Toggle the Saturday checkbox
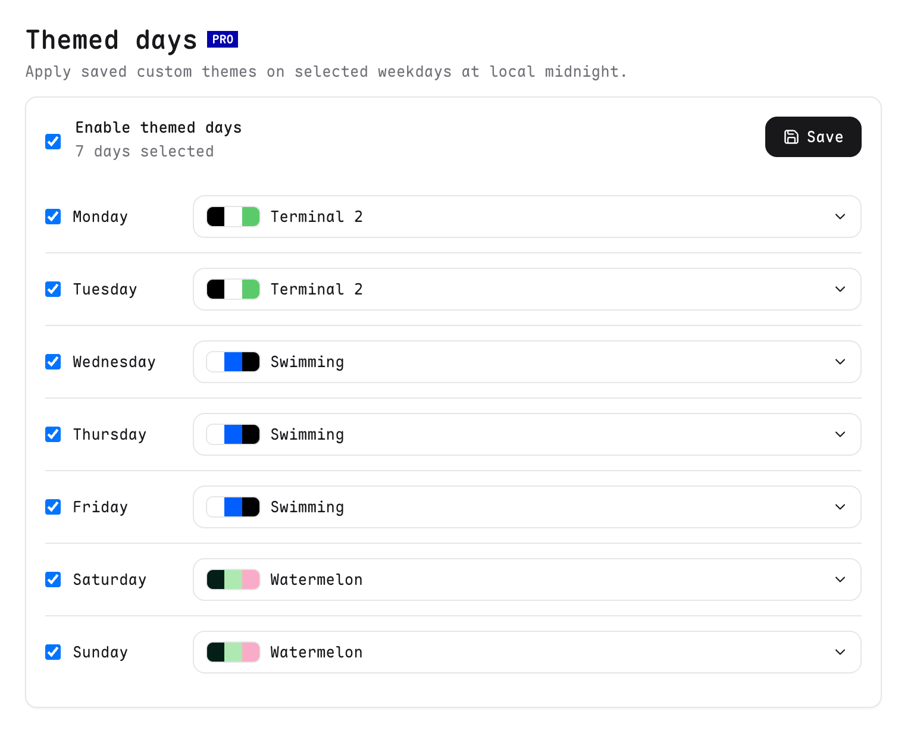The width and height of the screenshot is (914, 733). coord(53,579)
